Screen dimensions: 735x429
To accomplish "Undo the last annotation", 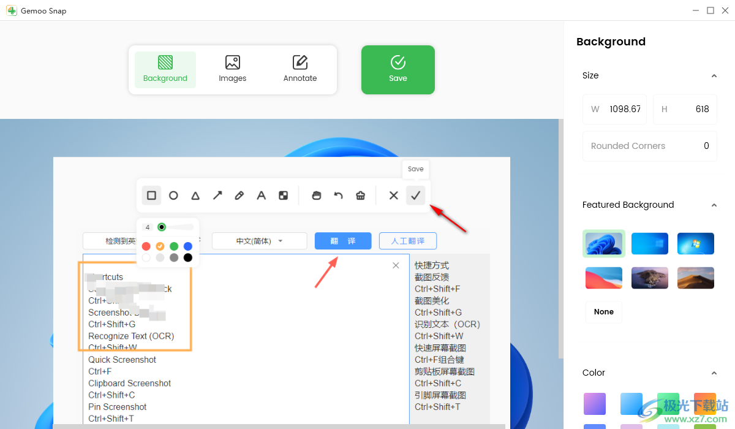I will (x=338, y=196).
